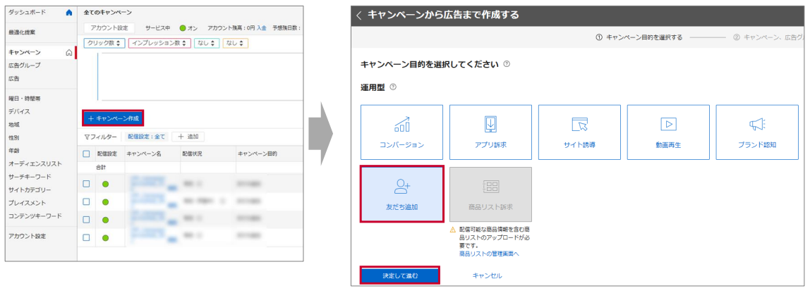Click the dashboard home icon
Screen dimensions: 810x293
pos(68,13)
